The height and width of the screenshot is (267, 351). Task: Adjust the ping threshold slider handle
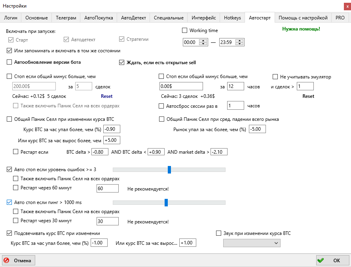coord(166,203)
